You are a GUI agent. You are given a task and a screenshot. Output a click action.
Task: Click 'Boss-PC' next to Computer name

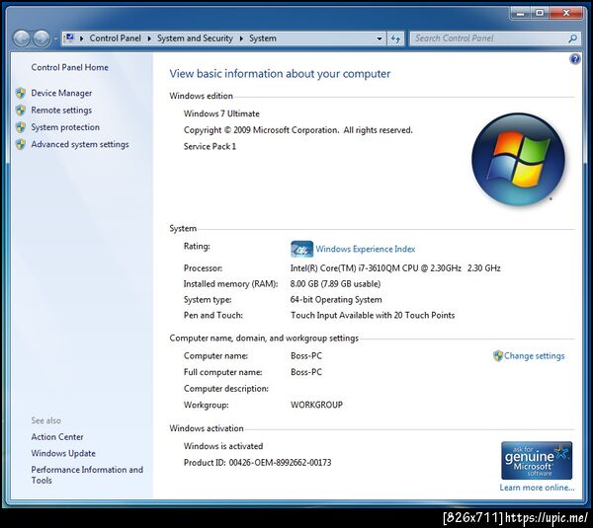coord(306,355)
